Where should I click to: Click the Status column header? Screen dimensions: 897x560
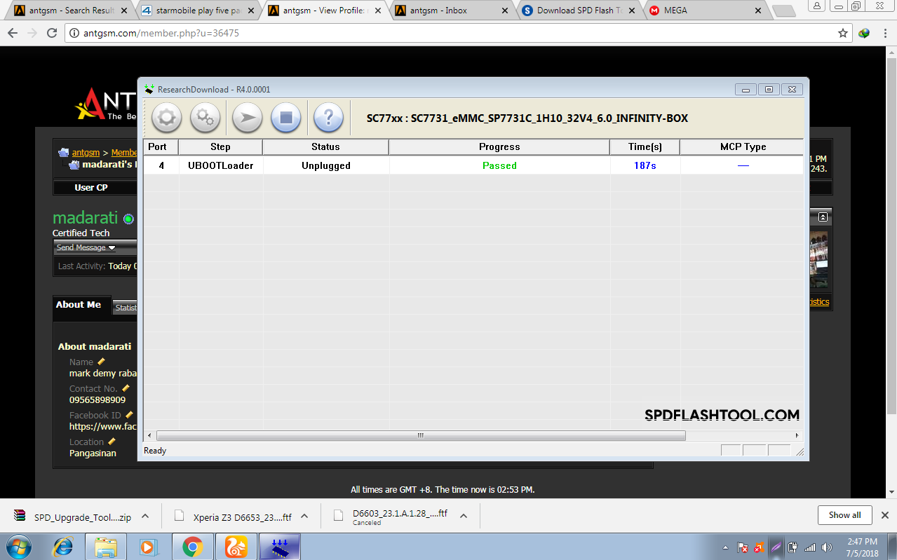(x=325, y=147)
